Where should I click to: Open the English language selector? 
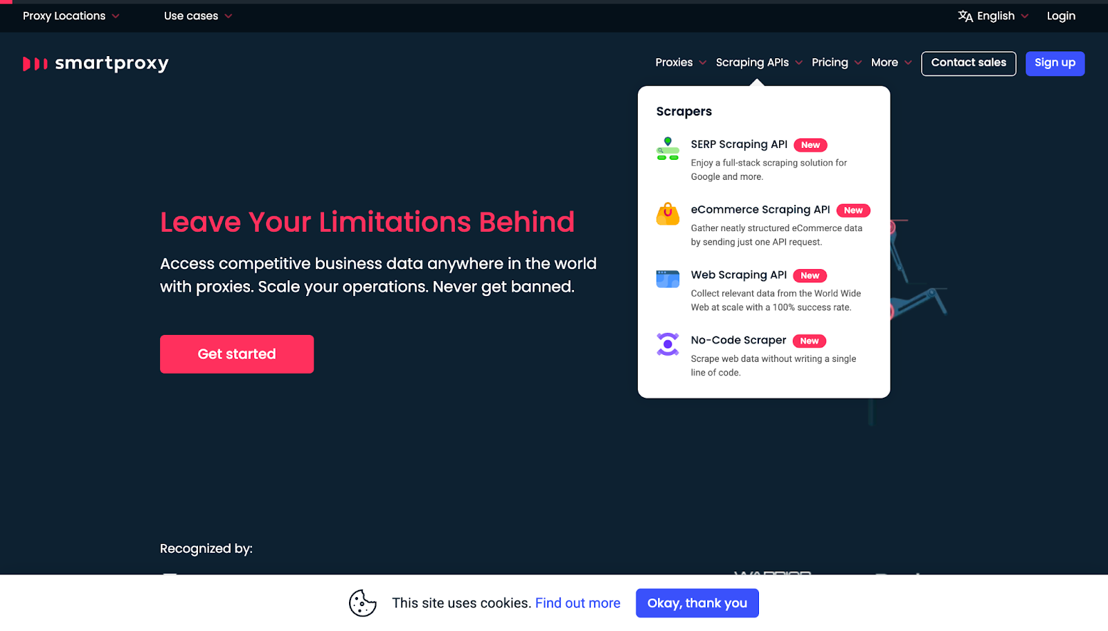pos(993,16)
